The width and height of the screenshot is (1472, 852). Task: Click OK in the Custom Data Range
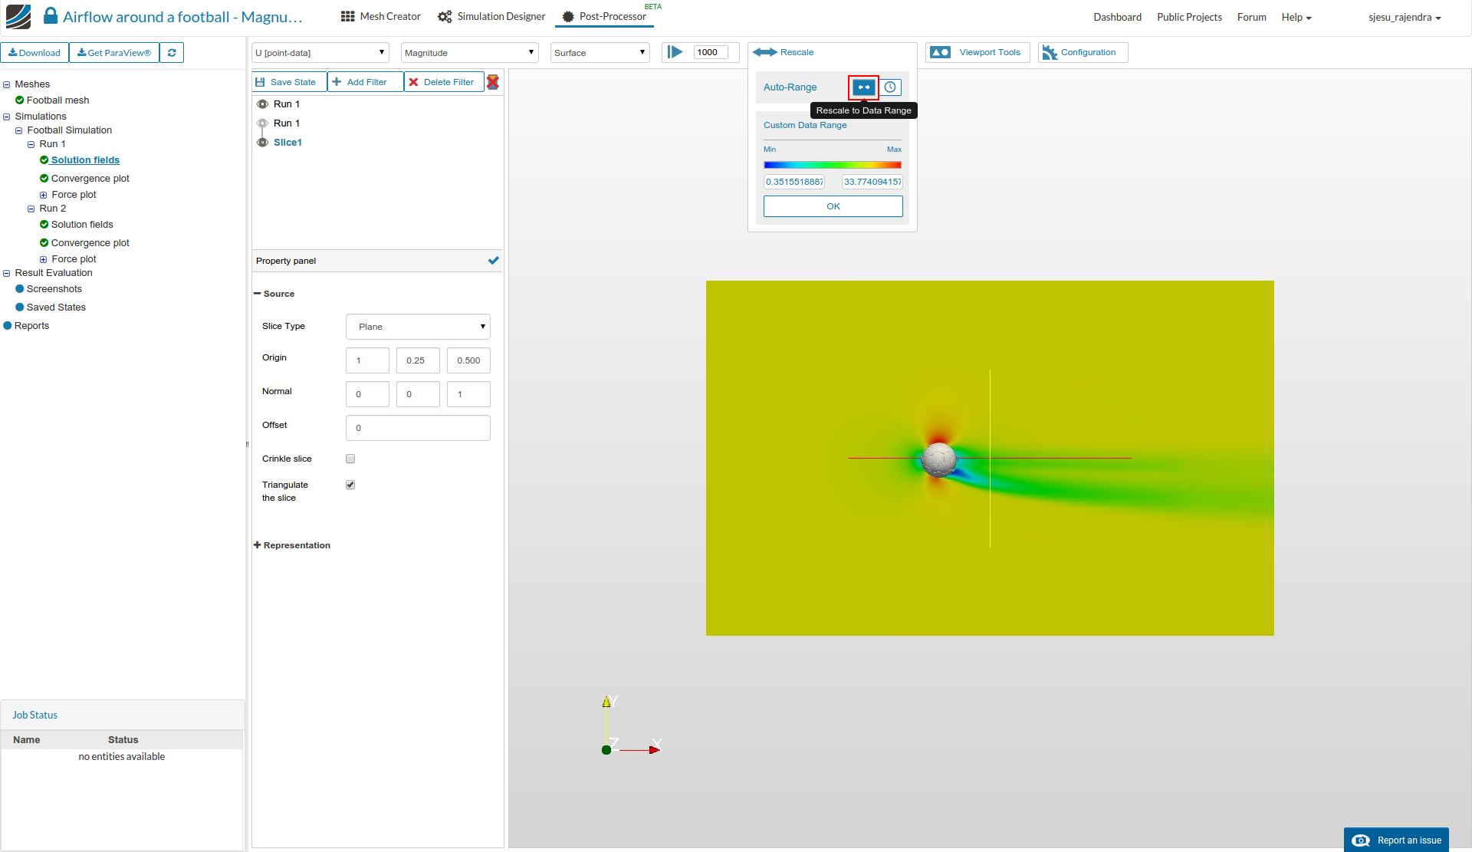click(833, 206)
